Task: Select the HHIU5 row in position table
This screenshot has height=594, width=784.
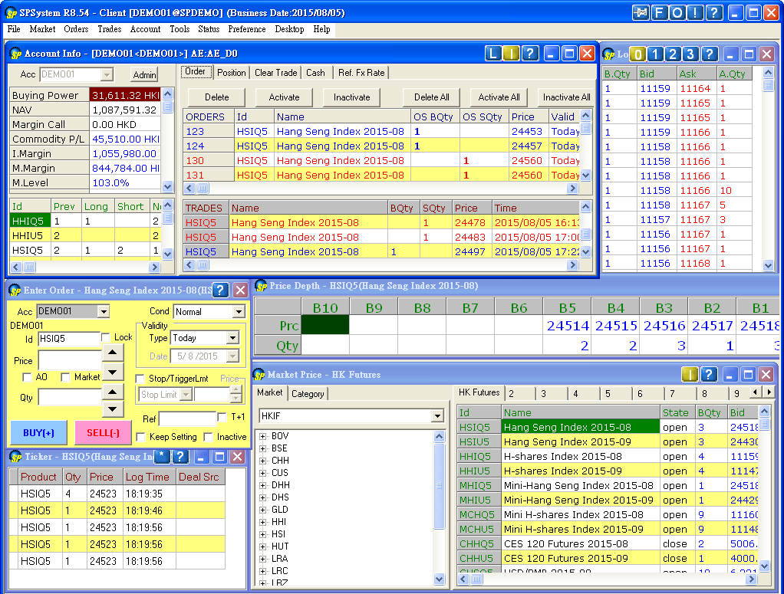Action: (x=84, y=235)
